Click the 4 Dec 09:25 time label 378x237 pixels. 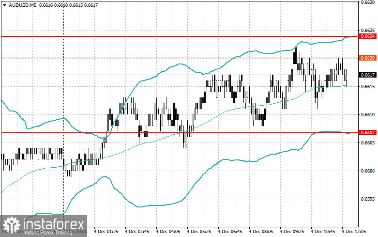[292, 232]
